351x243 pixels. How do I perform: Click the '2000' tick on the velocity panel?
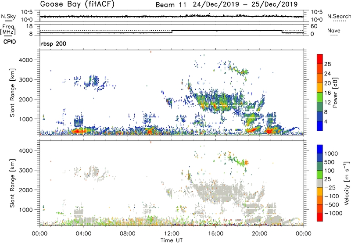[27, 190]
